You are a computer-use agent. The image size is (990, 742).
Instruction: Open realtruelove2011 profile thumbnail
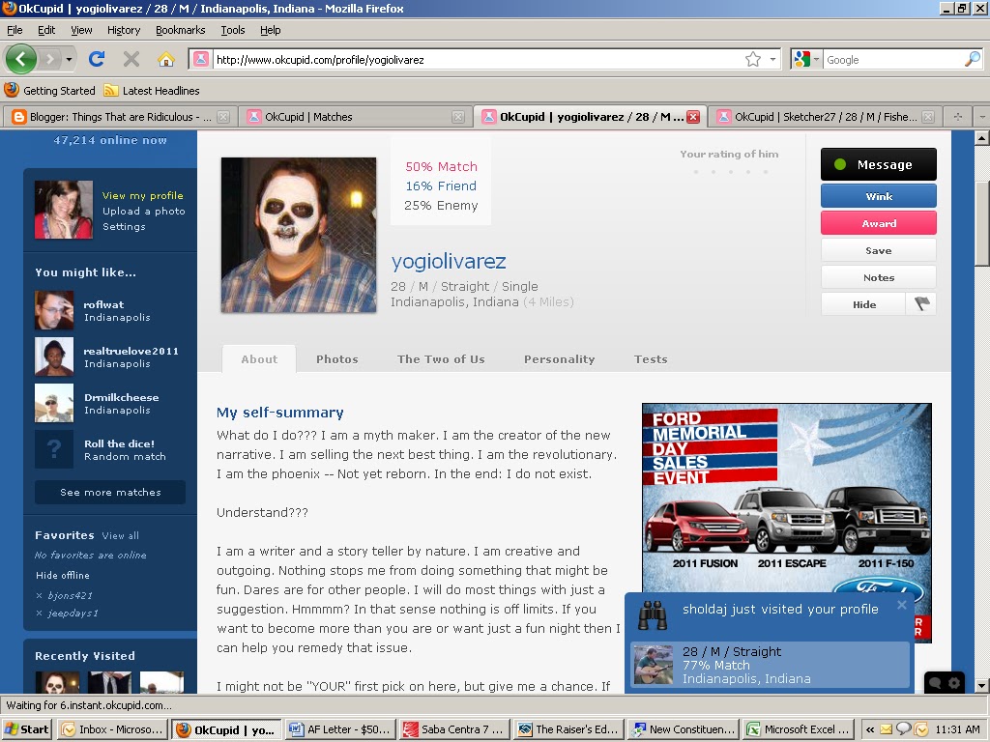click(x=54, y=357)
